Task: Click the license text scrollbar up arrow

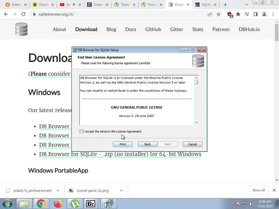Action: (196, 78)
